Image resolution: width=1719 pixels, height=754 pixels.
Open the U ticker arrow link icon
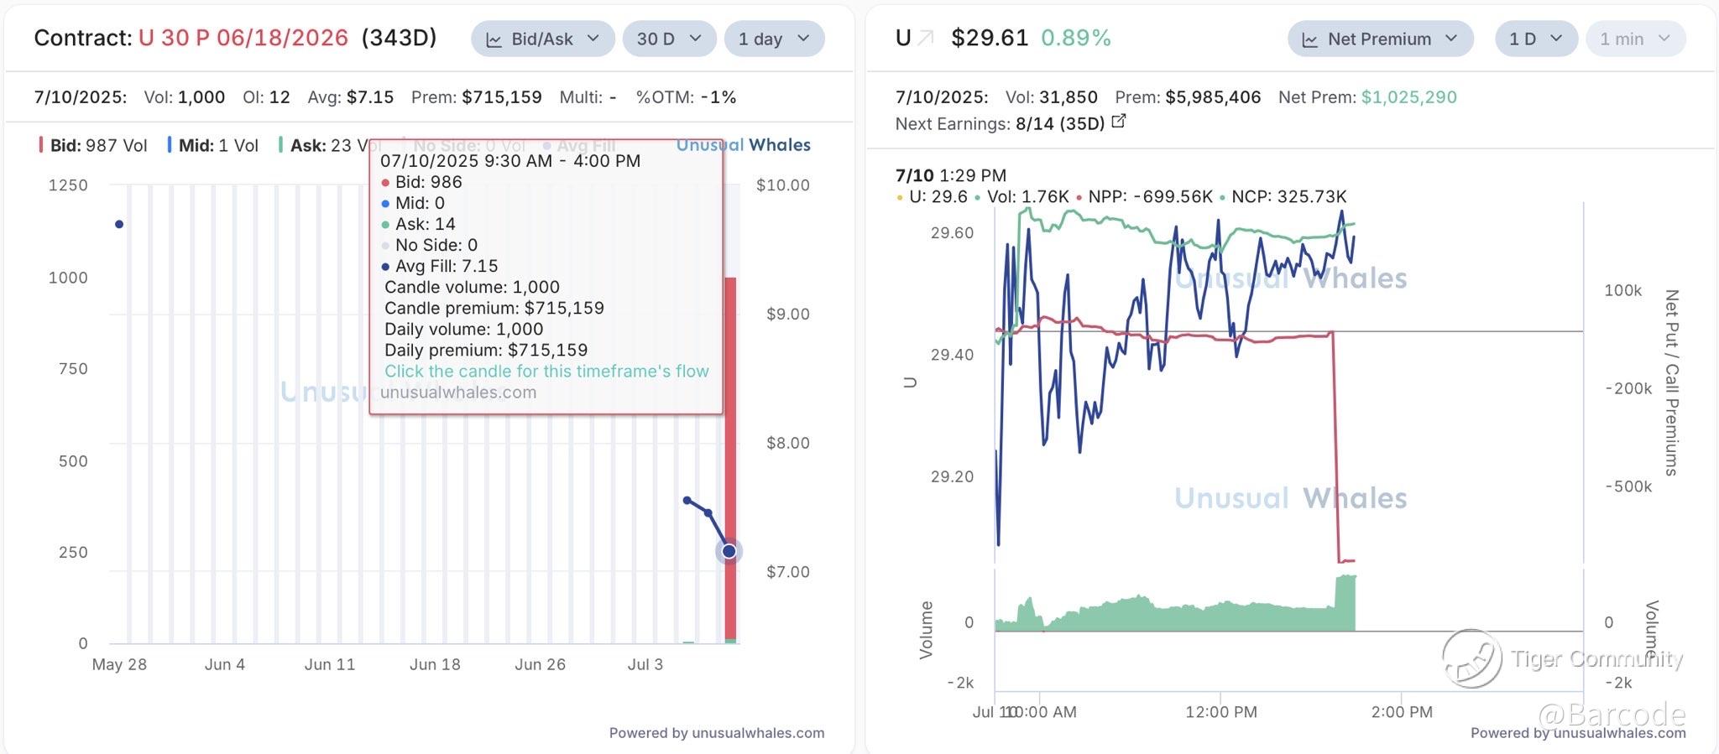(x=926, y=38)
